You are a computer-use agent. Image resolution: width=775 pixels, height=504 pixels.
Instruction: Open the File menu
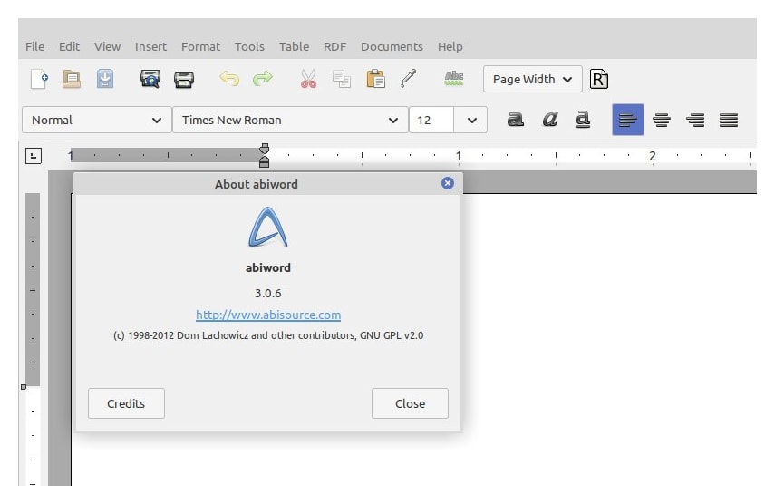[x=34, y=46]
